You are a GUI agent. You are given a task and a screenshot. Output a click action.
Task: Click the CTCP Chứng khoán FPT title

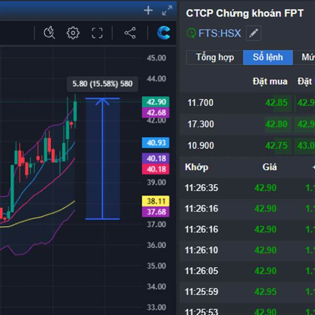245,14
